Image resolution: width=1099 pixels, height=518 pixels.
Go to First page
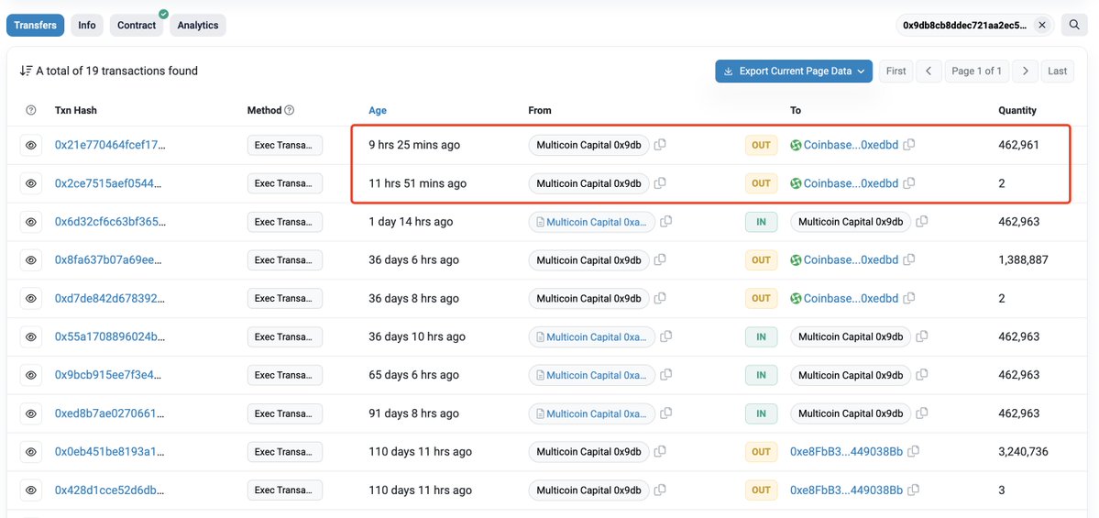896,71
